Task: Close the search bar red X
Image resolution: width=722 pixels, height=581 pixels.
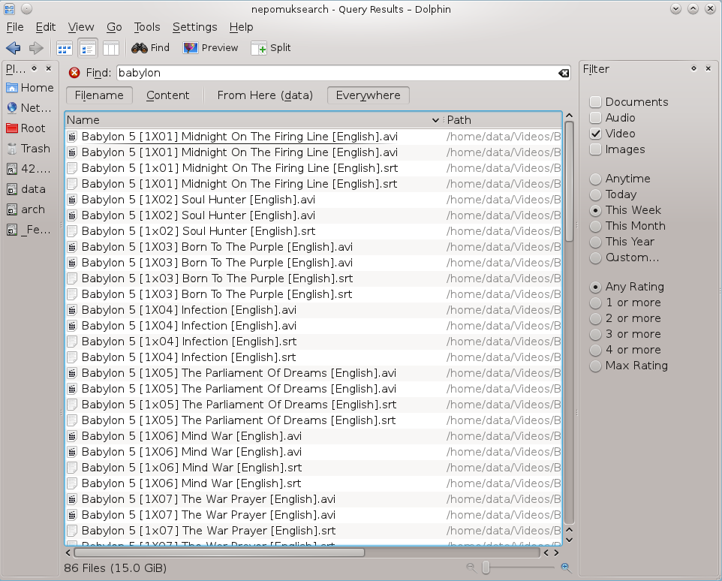Action: pos(74,73)
